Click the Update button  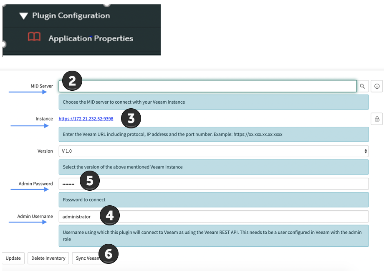point(13,258)
